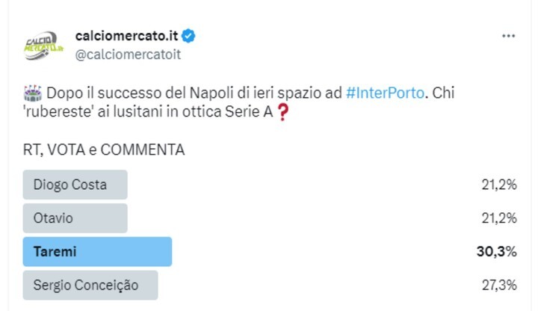Open the #InterPorto hashtag link
This screenshot has height=311, width=553.
pyautogui.click(x=385, y=93)
